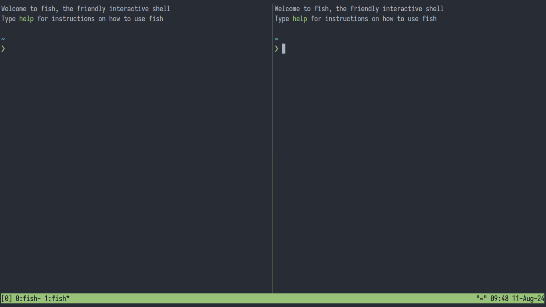Click the tilde directory indicator in left pane
This screenshot has width=546, height=307.
(x=3, y=39)
